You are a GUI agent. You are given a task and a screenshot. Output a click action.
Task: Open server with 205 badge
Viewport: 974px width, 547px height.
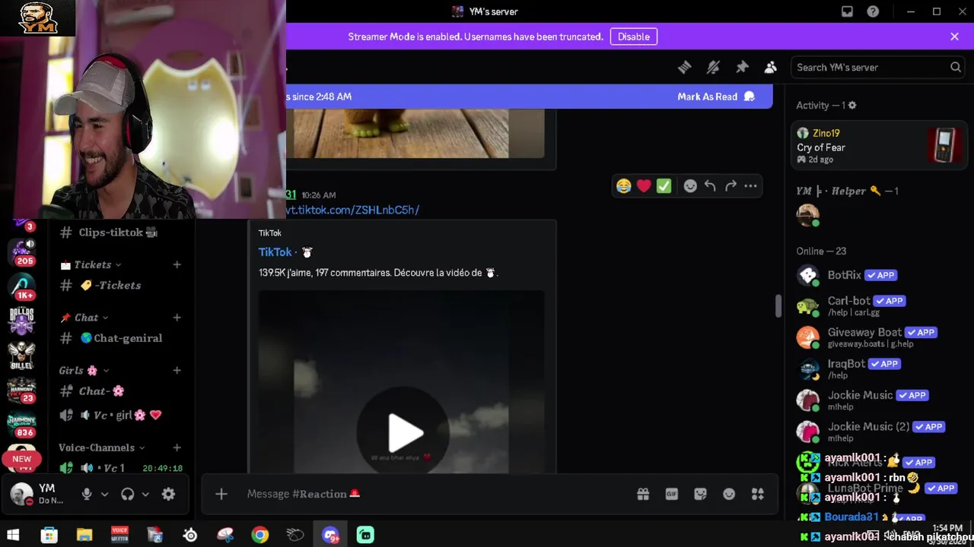tap(21, 251)
